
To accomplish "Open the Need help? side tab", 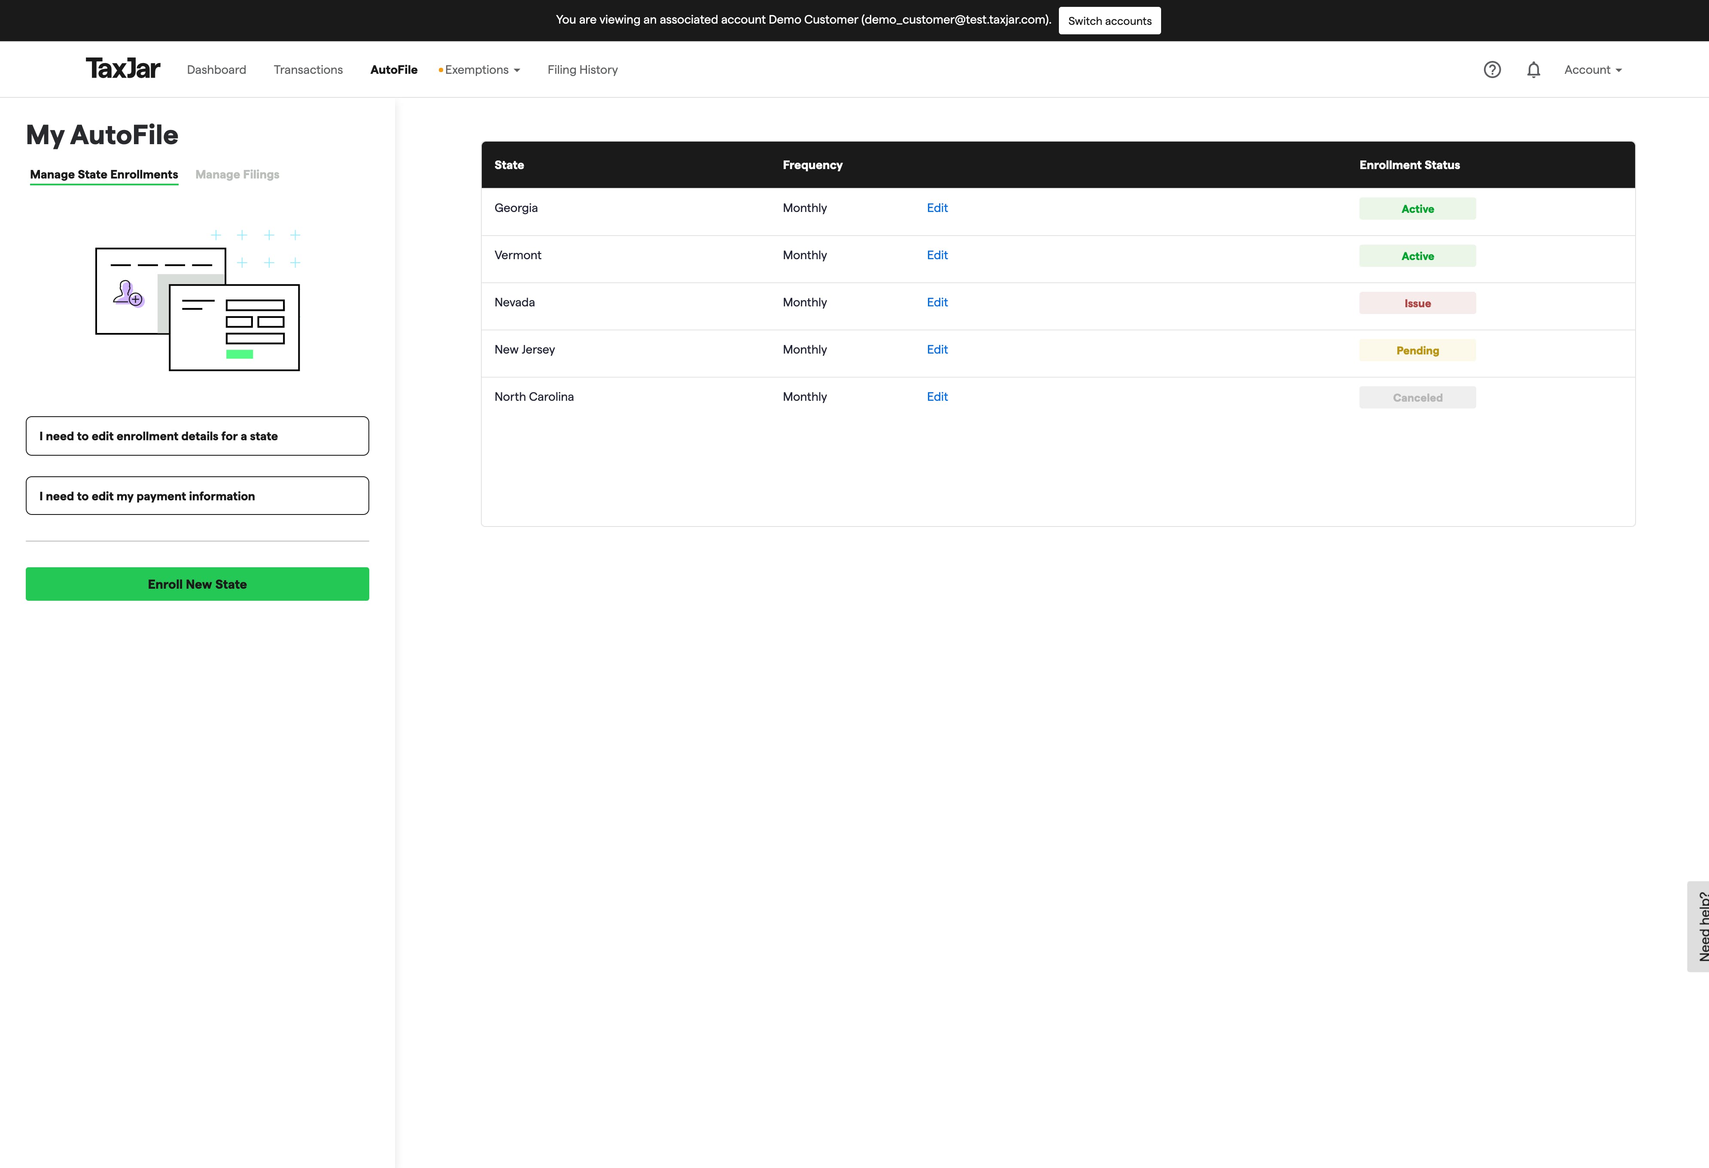I will click(1699, 926).
